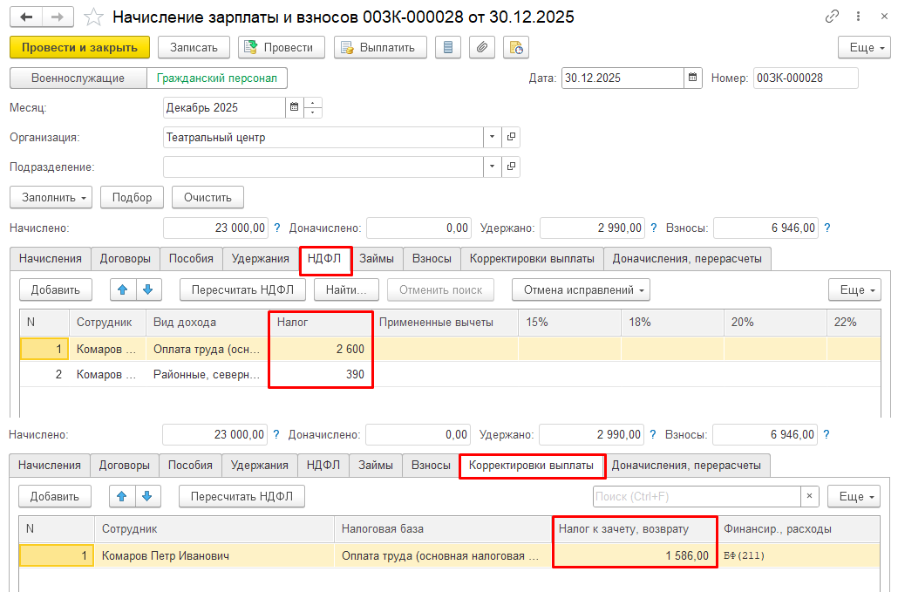Image resolution: width=898 pixels, height=592 pixels.
Task: Expand Отмена исправлений dropdown
Action: pos(581,289)
